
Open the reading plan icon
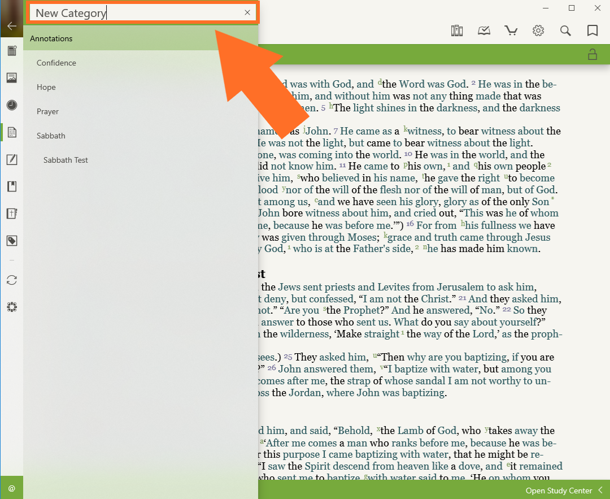point(484,31)
